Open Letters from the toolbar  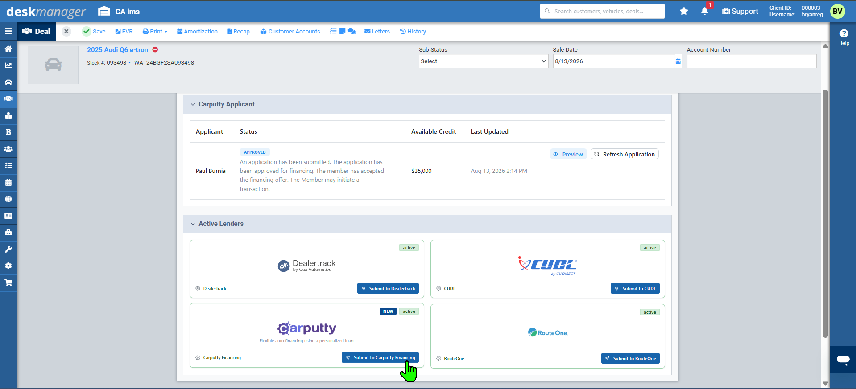click(377, 31)
